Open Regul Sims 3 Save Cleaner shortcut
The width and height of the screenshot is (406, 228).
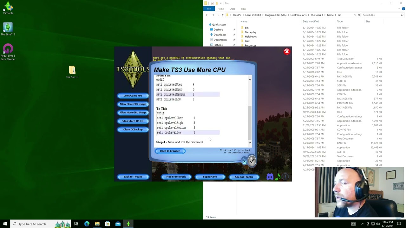click(8, 52)
